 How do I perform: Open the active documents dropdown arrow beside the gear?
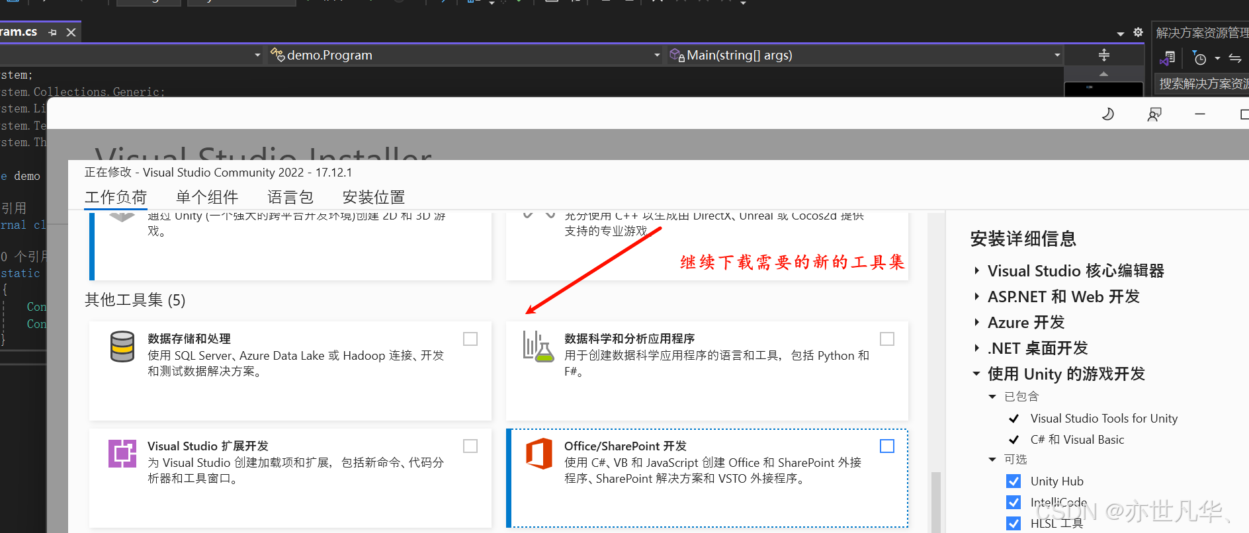[x=1120, y=33]
